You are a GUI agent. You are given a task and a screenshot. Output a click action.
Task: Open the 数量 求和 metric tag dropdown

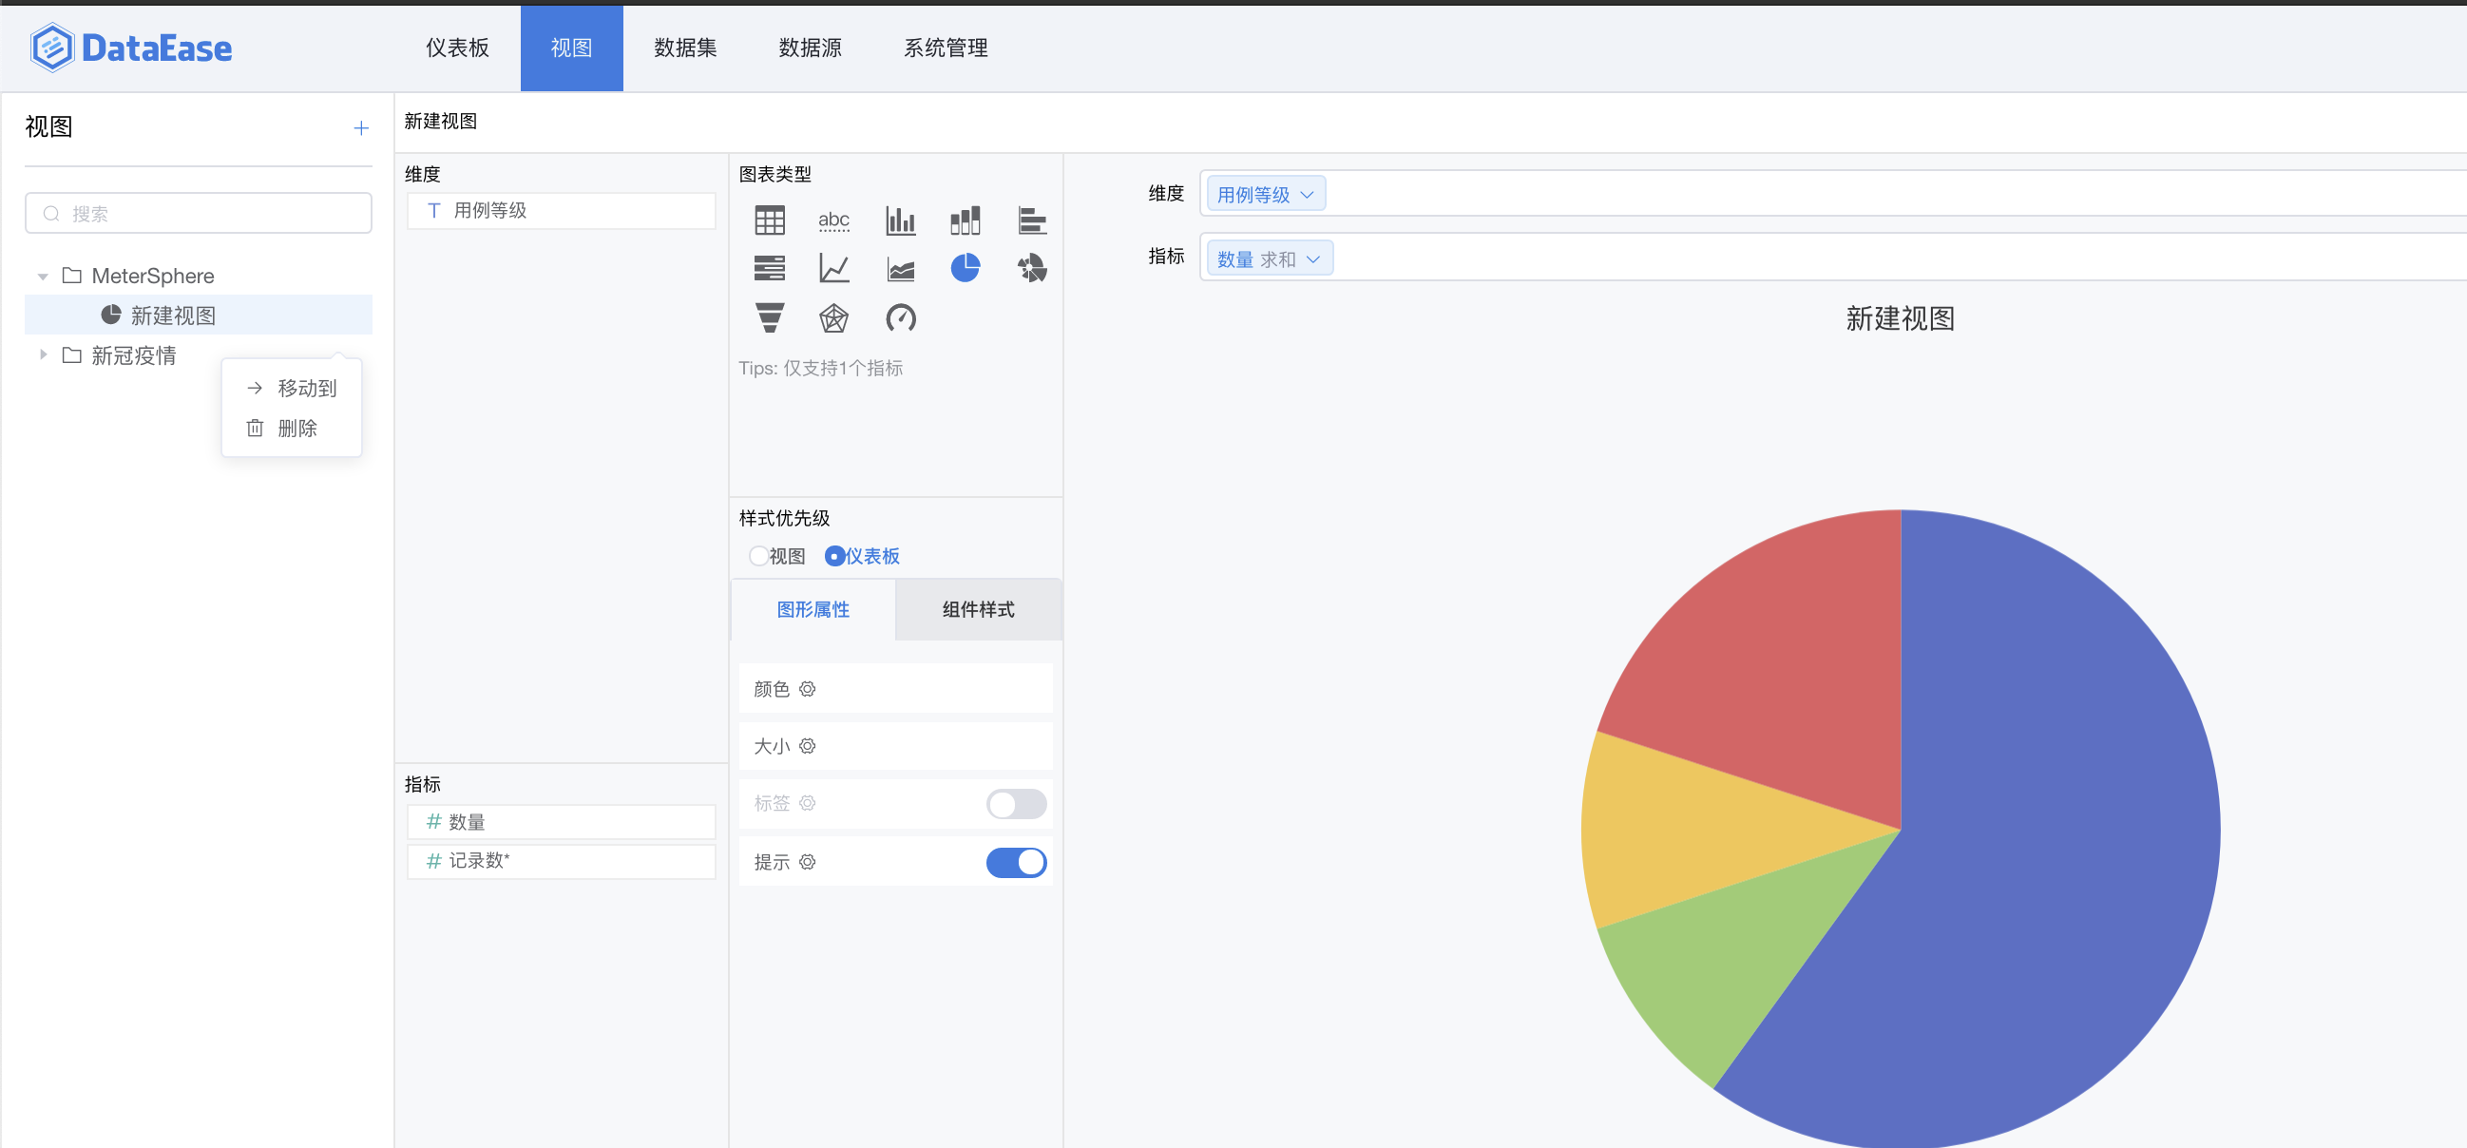[x=1269, y=258]
